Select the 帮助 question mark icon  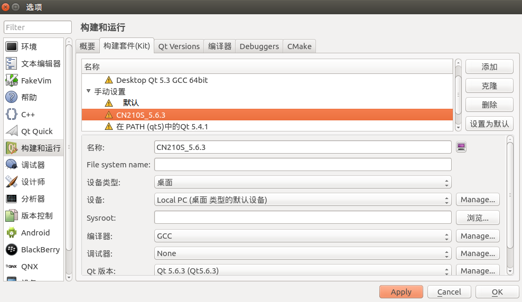pyautogui.click(x=11, y=98)
